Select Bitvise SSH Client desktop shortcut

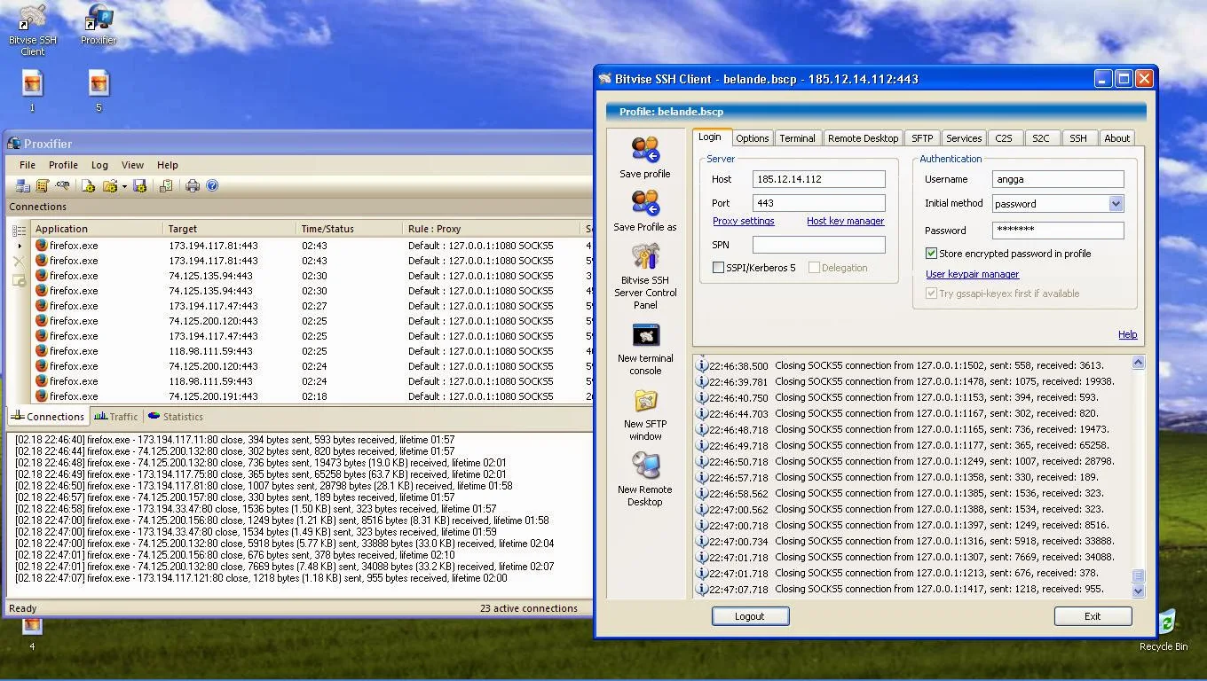coord(33,29)
